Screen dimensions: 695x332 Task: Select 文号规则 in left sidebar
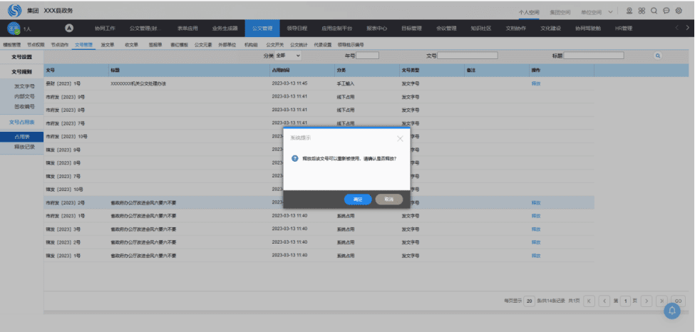click(21, 71)
